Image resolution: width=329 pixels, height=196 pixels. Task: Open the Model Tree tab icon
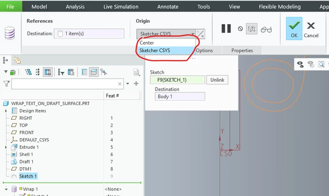point(5,60)
